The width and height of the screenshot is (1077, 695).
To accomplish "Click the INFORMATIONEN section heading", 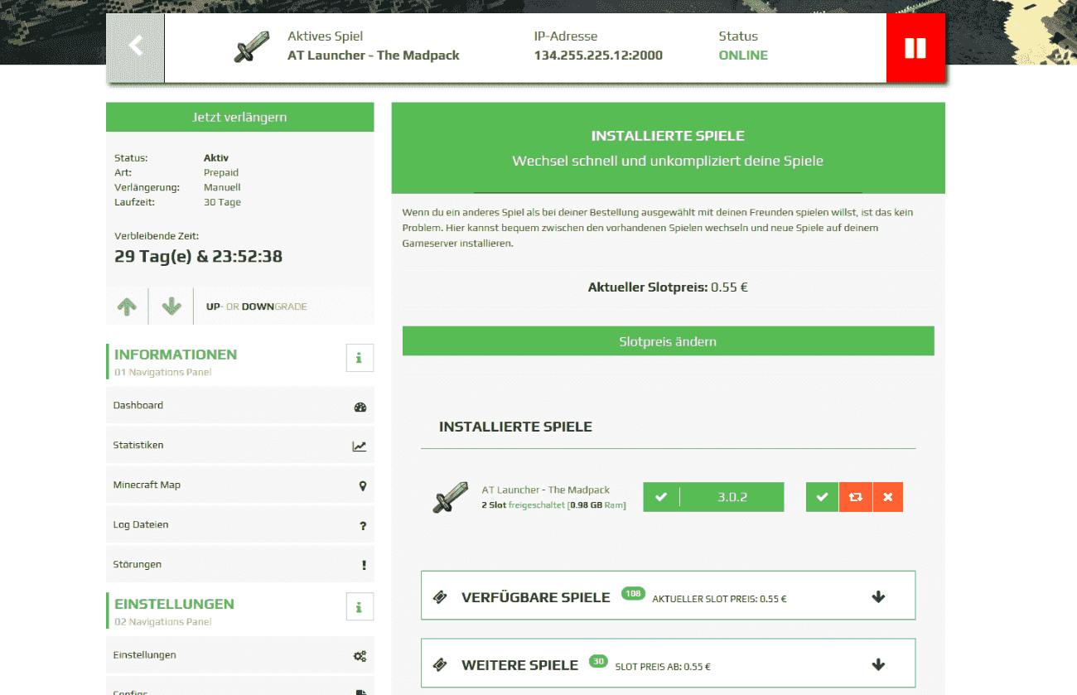I will click(x=176, y=355).
